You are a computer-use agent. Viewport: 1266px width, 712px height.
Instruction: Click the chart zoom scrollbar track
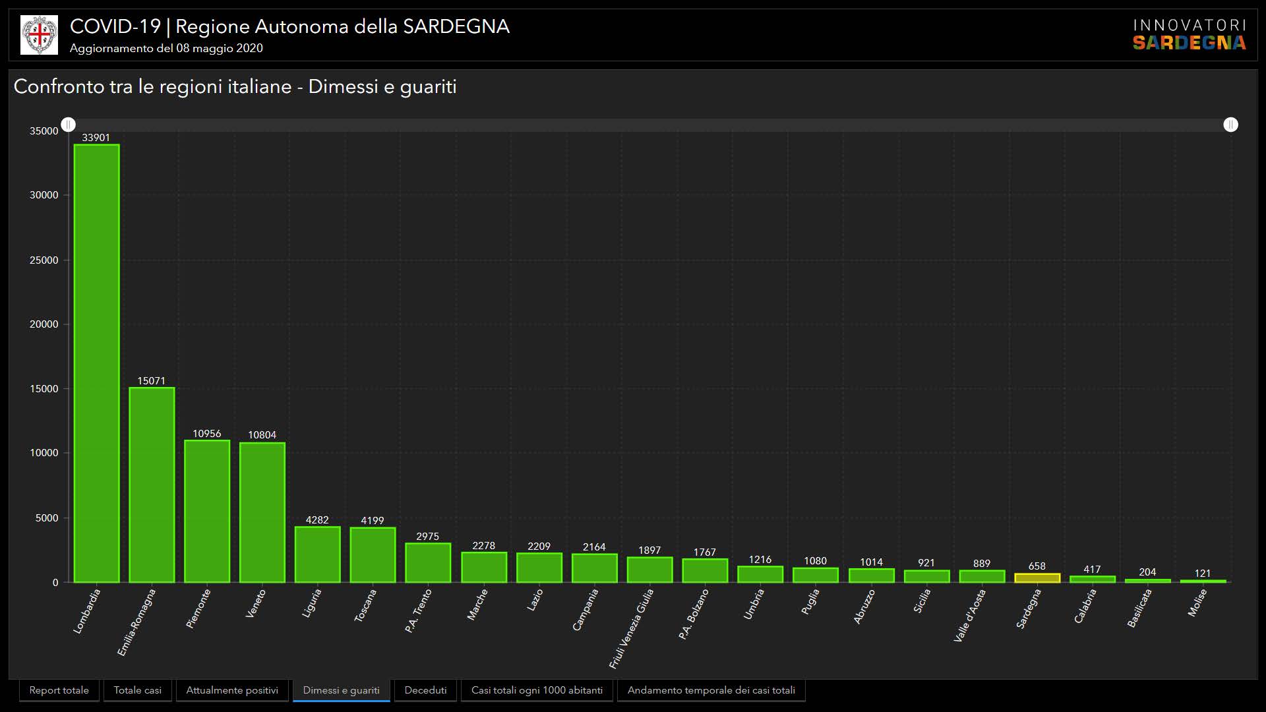[x=649, y=125]
